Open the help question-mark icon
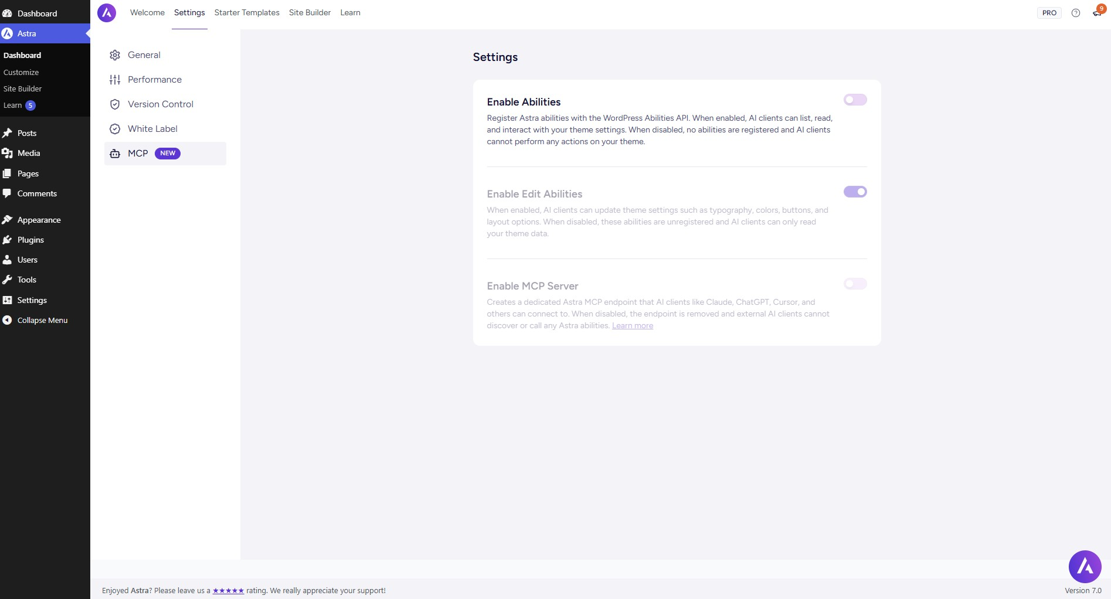Image resolution: width=1111 pixels, height=599 pixels. (x=1076, y=13)
